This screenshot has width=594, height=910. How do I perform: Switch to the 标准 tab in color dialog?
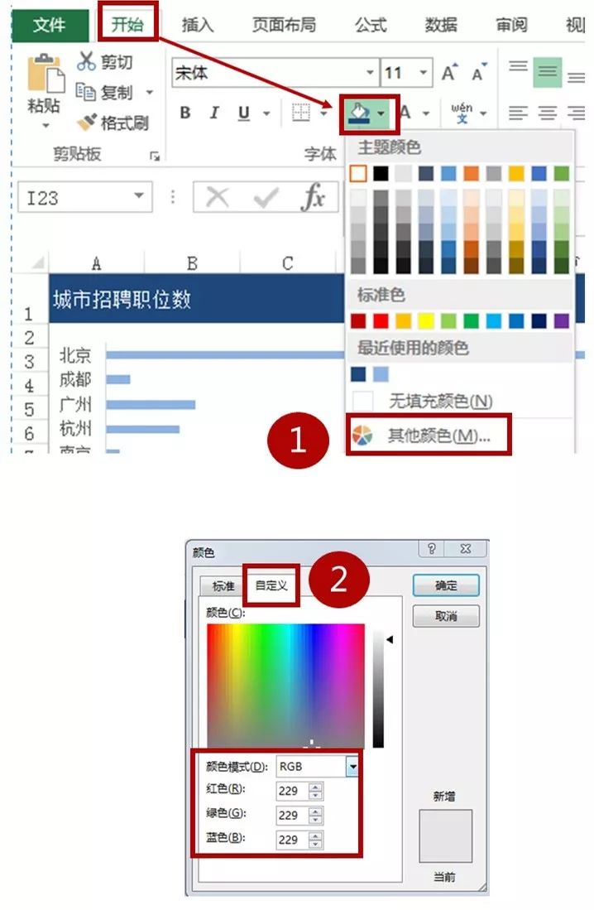coord(223,585)
